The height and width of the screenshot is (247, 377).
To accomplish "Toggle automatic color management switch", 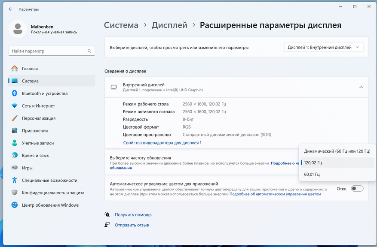I will point(357,189).
